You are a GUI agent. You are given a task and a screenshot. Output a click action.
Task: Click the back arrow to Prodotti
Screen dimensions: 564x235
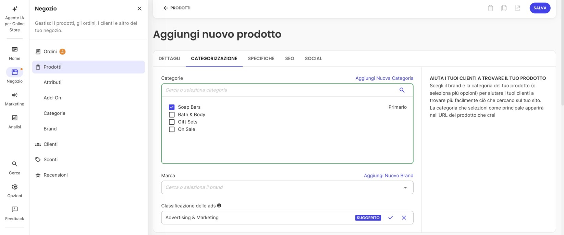click(x=166, y=8)
